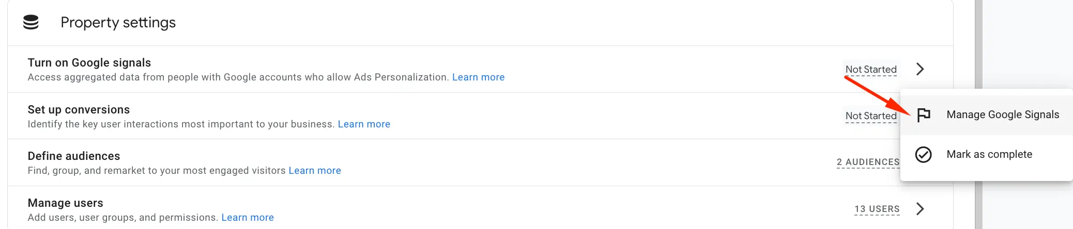Select the Define audiences row title
Screen dimensions: 1073x229
pos(74,156)
